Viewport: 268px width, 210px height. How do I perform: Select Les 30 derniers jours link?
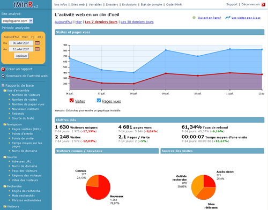pos(137,22)
